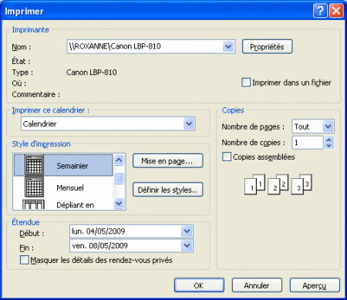Select the Semainier print style
The width and height of the screenshot is (347, 300).
pos(63,165)
